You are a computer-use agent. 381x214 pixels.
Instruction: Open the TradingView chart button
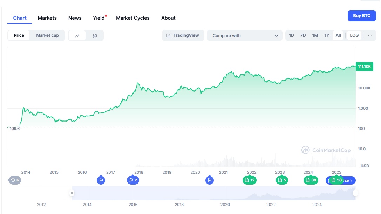pos(183,35)
